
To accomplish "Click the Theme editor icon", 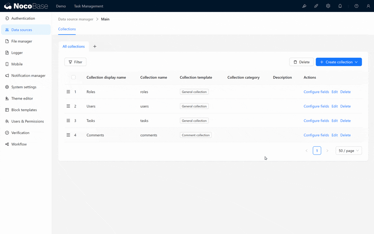I will coord(7,98).
